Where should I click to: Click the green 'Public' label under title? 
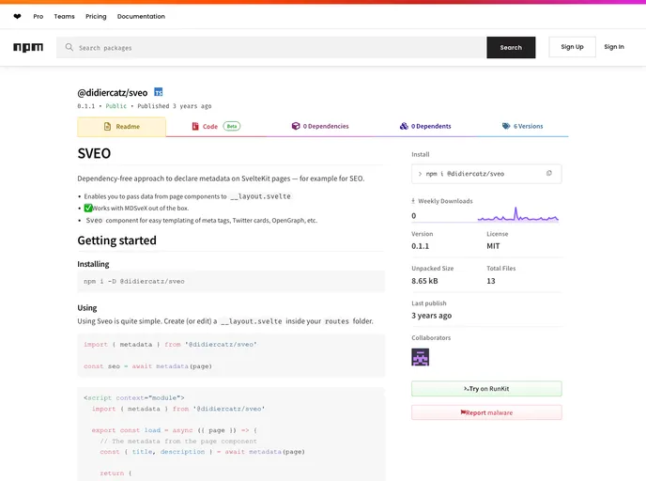coord(116,106)
